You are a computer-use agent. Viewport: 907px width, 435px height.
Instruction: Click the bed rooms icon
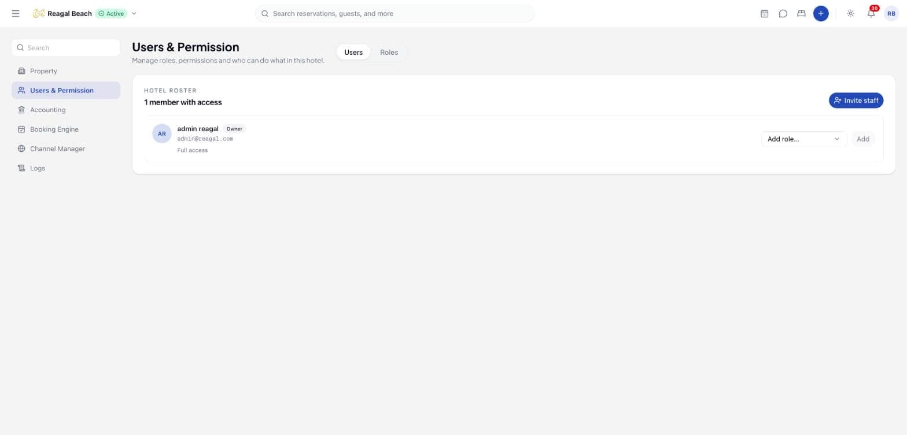click(801, 13)
